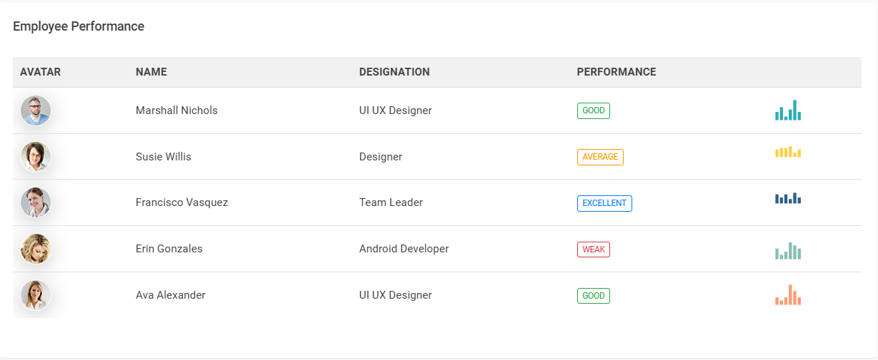This screenshot has width=878, height=360.
Task: Click Francisco Vasquez's dark blue bar chart
Action: (x=787, y=198)
